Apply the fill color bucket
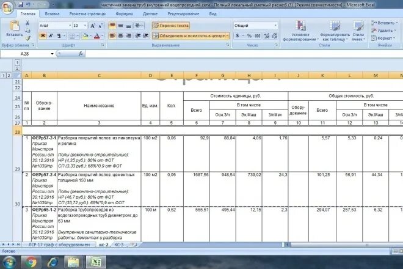Viewport: 403px width, 269px height. tap(85, 36)
